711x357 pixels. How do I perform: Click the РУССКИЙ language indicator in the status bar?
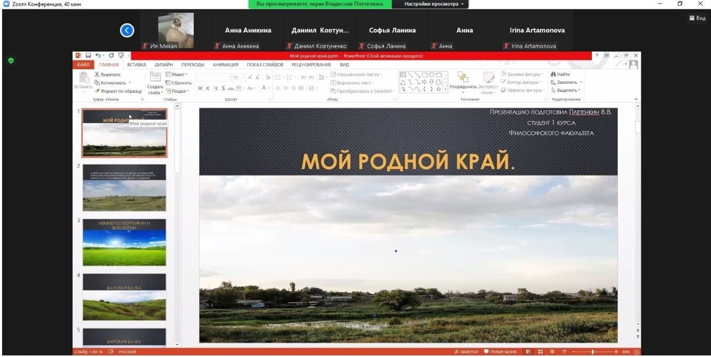tap(127, 352)
